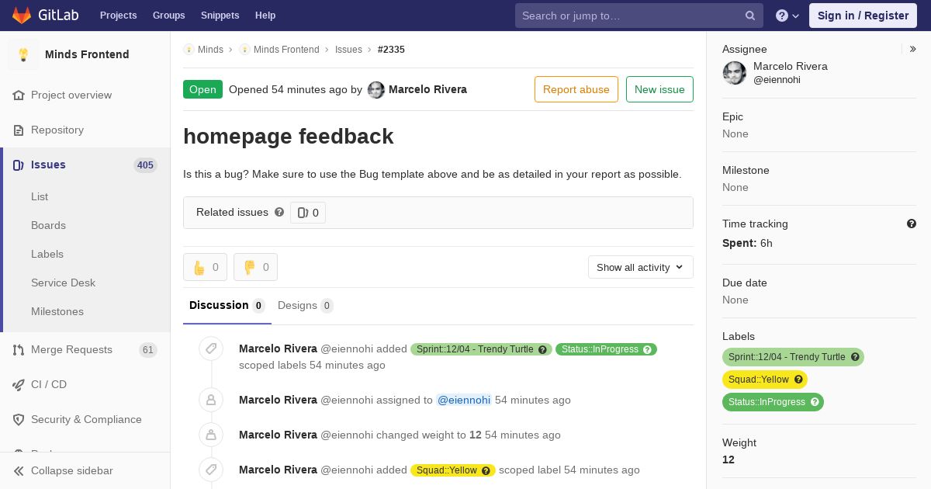This screenshot has width=931, height=489.
Task: Click the related issues count badge
Action: [x=308, y=213]
